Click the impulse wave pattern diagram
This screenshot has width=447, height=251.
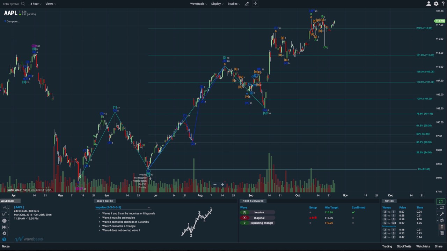[197, 222]
